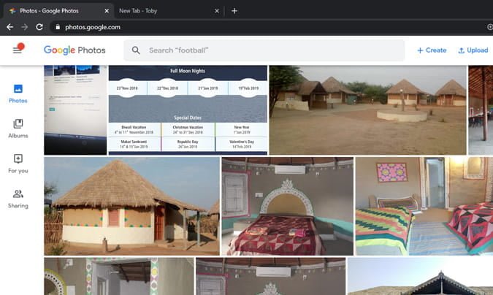The width and height of the screenshot is (493, 295).
Task: Open the round thatched hut photo
Action: 131,205
